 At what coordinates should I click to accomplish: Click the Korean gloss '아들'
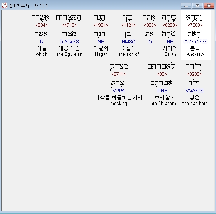(x=41, y=48)
